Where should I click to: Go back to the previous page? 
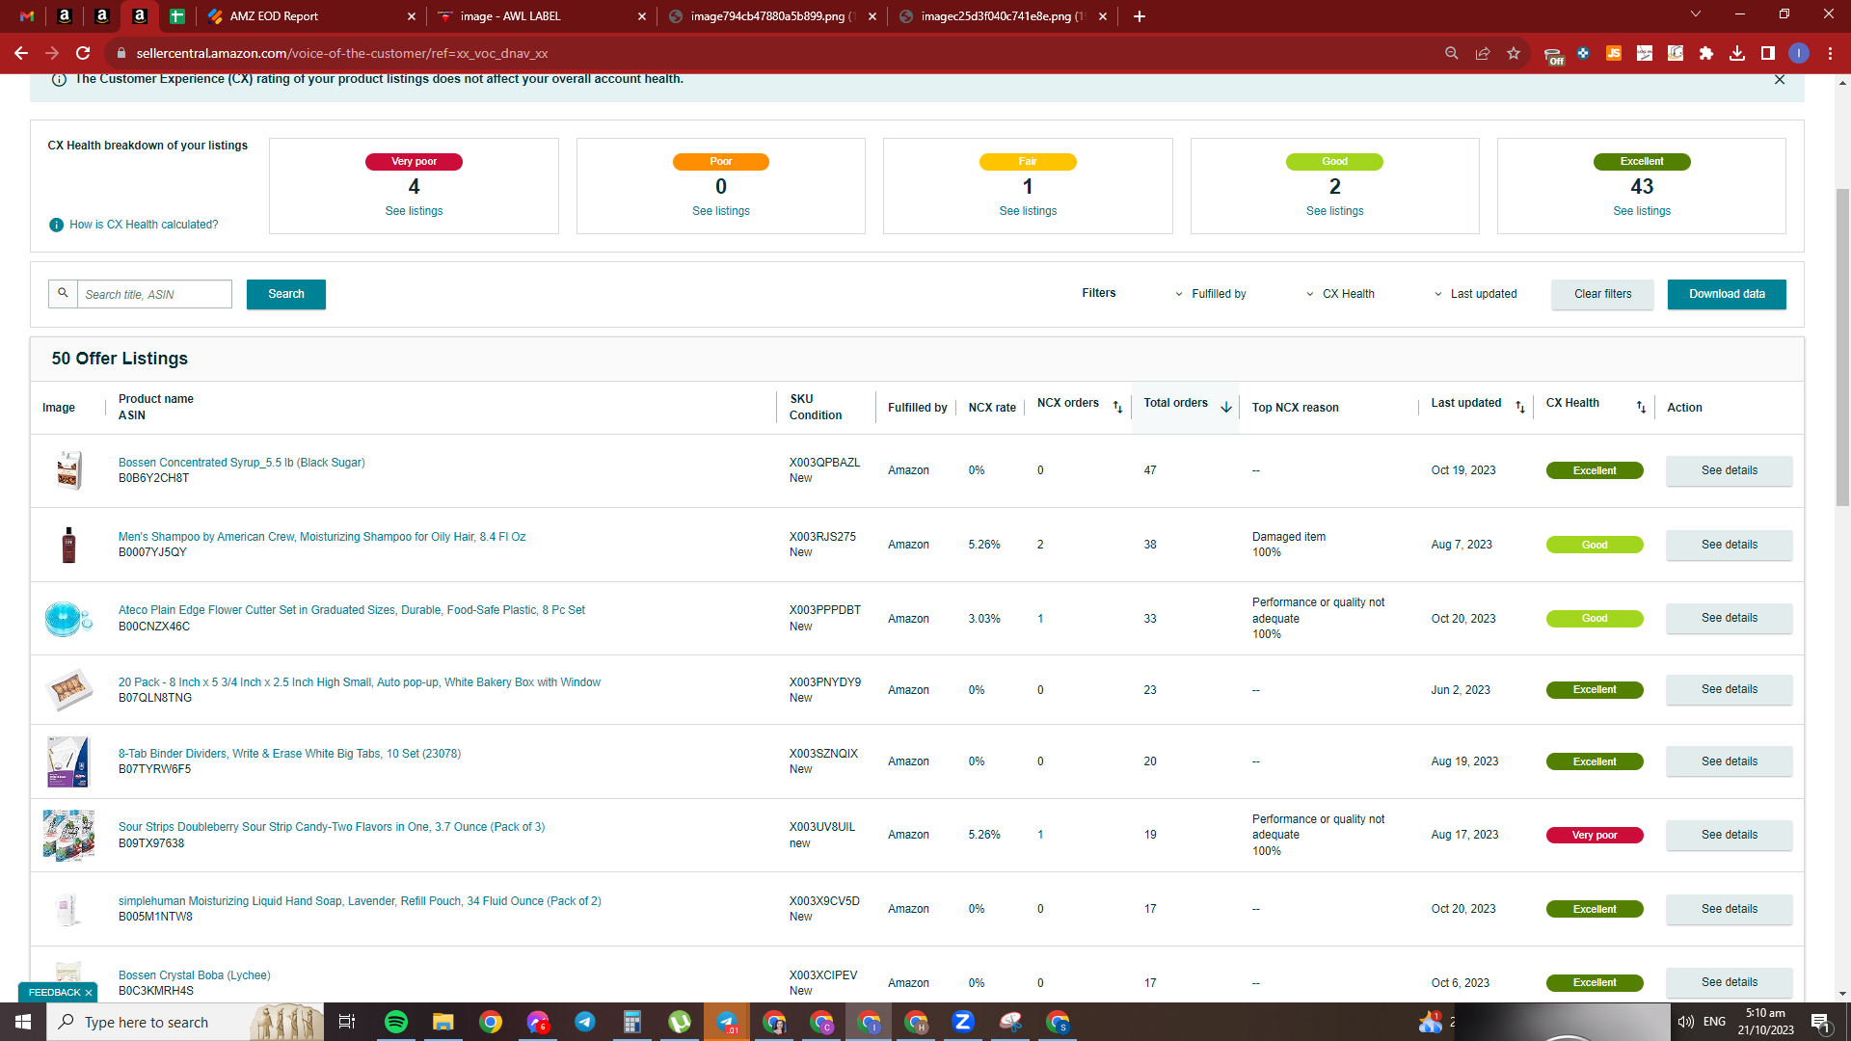click(20, 53)
